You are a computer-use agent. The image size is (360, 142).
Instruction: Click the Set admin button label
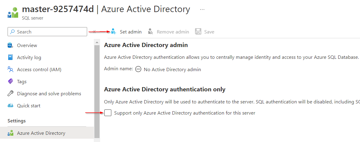(x=131, y=32)
